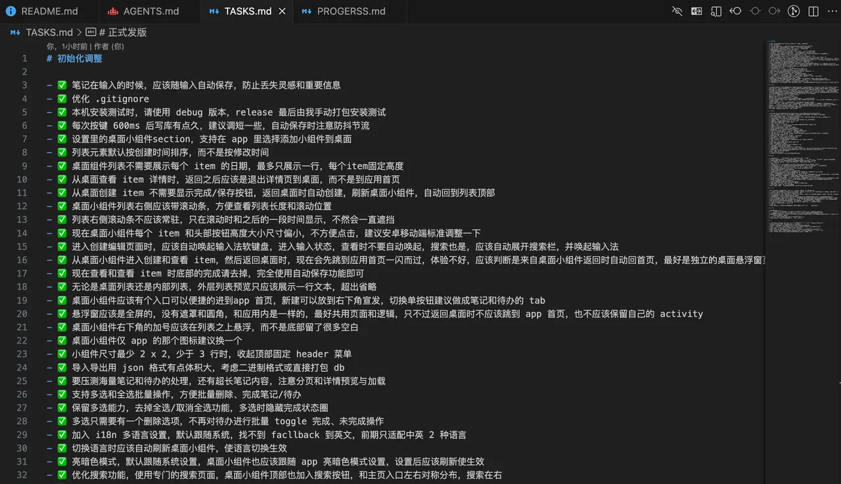Open markdown preview to the side
The width and height of the screenshot is (841, 484).
716,11
